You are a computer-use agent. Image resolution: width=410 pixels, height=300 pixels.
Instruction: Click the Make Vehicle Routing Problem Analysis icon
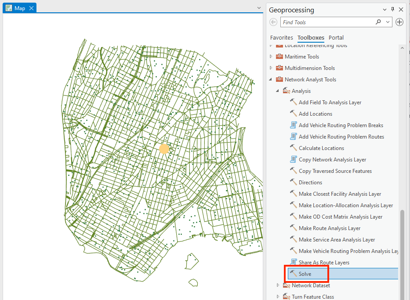click(x=294, y=251)
